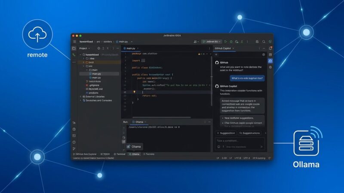This screenshot has height=193, width=344.
Task: Expand Scratches and Consoles node
Action: point(80,100)
